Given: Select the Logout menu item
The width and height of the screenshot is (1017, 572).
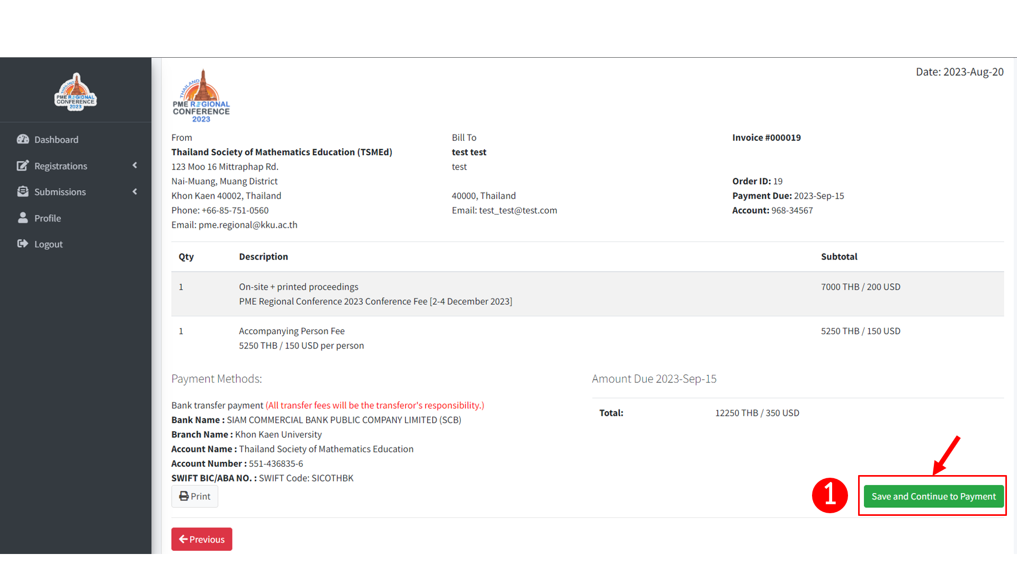Looking at the screenshot, I should pos(49,244).
